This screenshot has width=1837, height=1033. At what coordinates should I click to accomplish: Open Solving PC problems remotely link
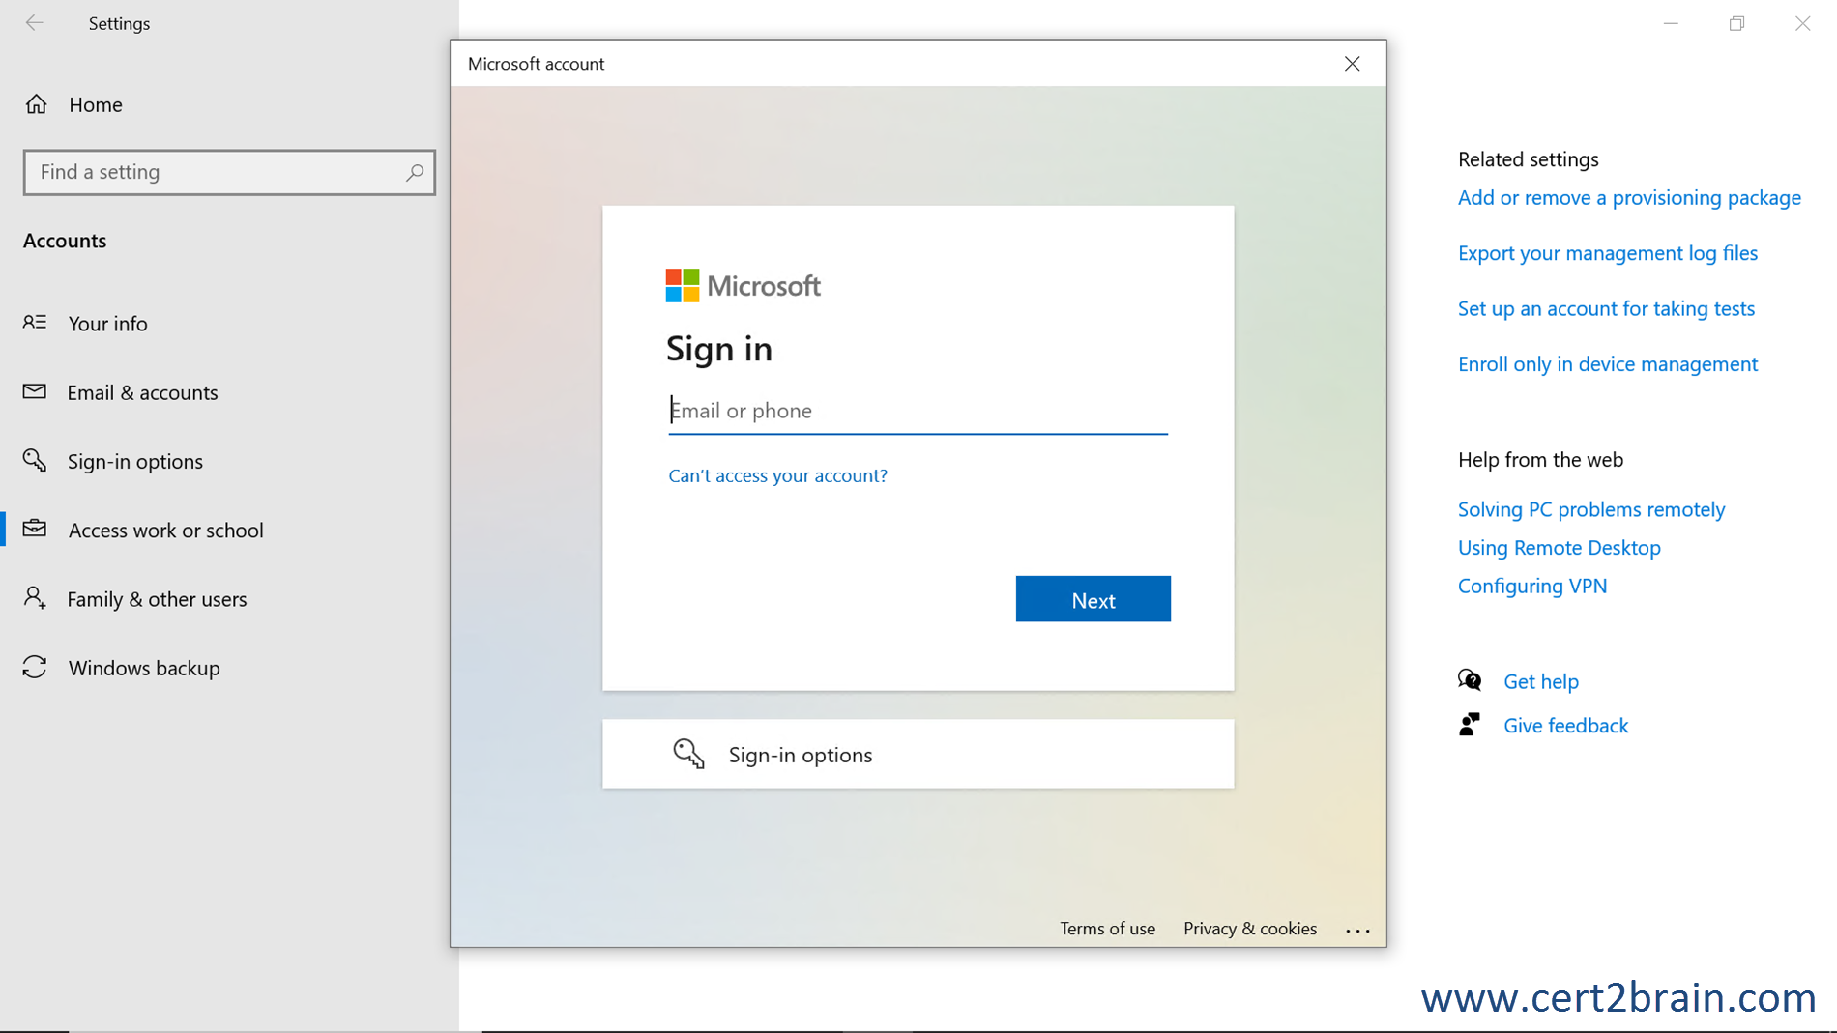(x=1591, y=509)
